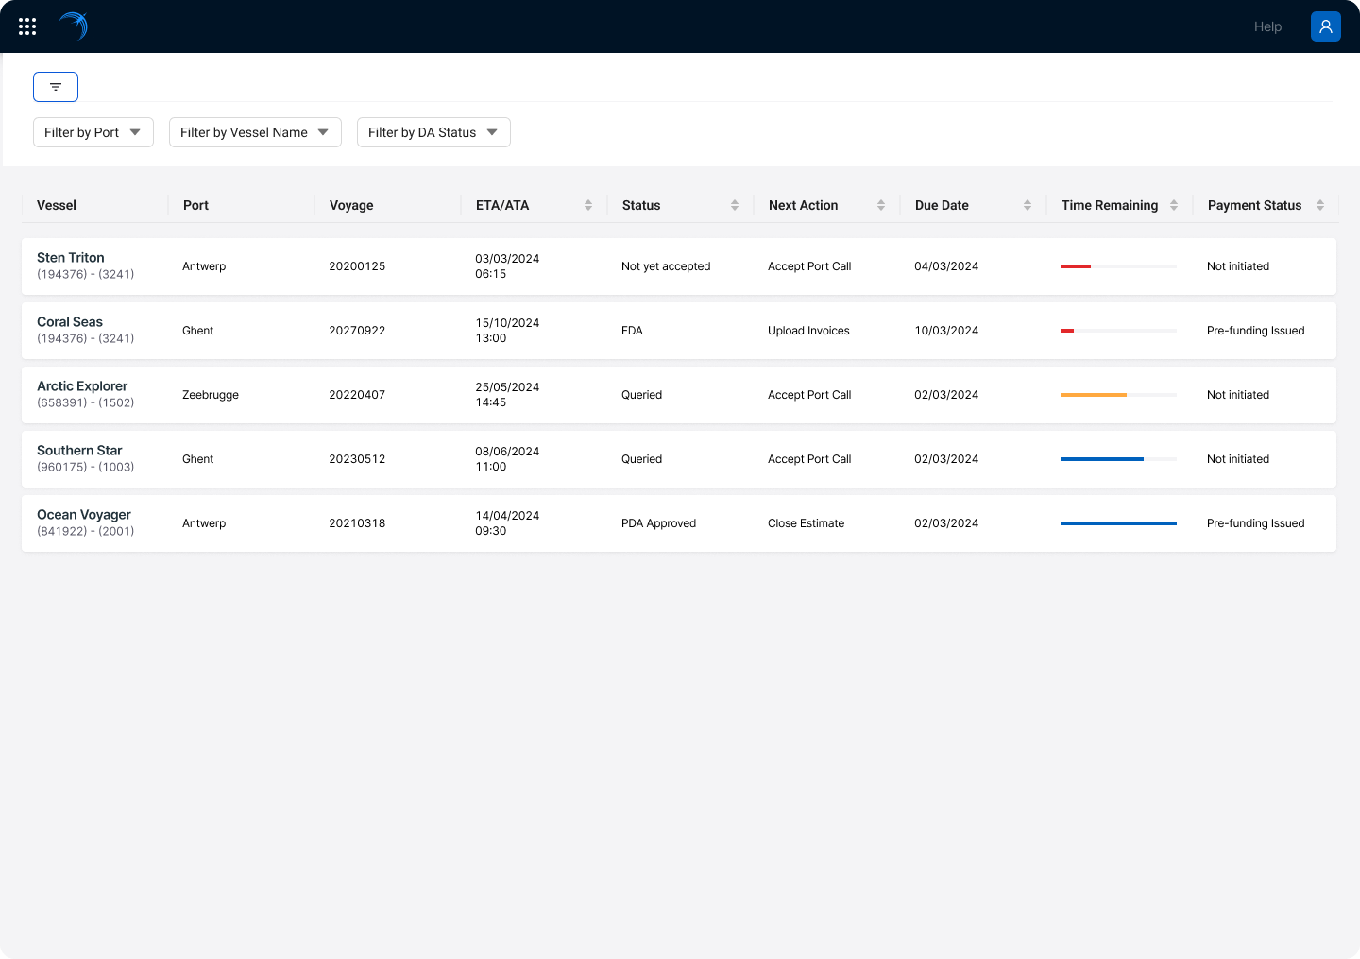Click Antwerp port in Ocean Voyager row
The image size is (1360, 959).
204,523
